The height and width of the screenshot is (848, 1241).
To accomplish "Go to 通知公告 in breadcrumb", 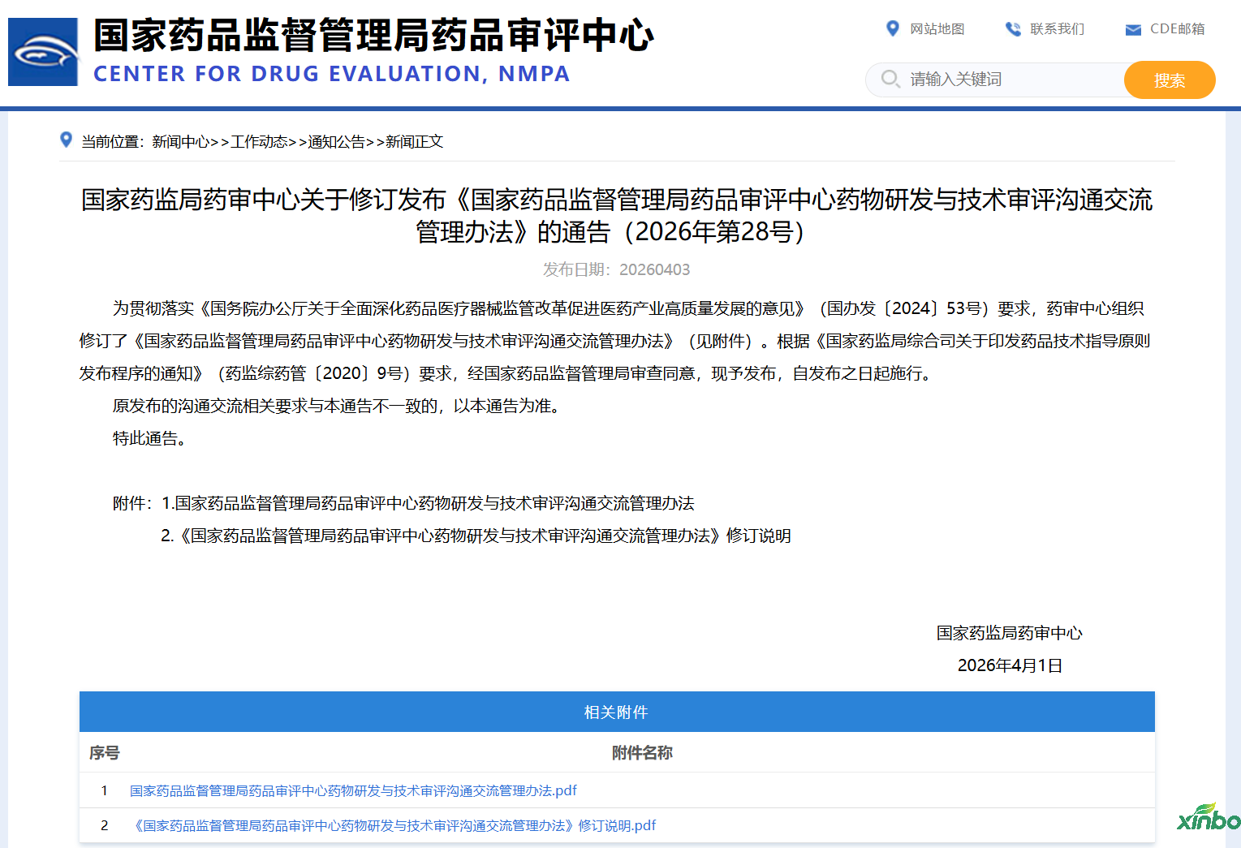I will (x=336, y=142).
